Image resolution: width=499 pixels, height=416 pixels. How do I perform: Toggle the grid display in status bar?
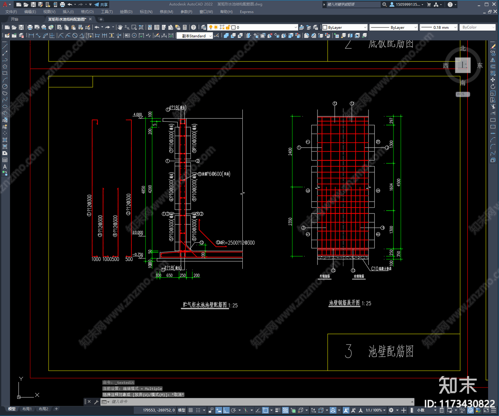point(191,410)
